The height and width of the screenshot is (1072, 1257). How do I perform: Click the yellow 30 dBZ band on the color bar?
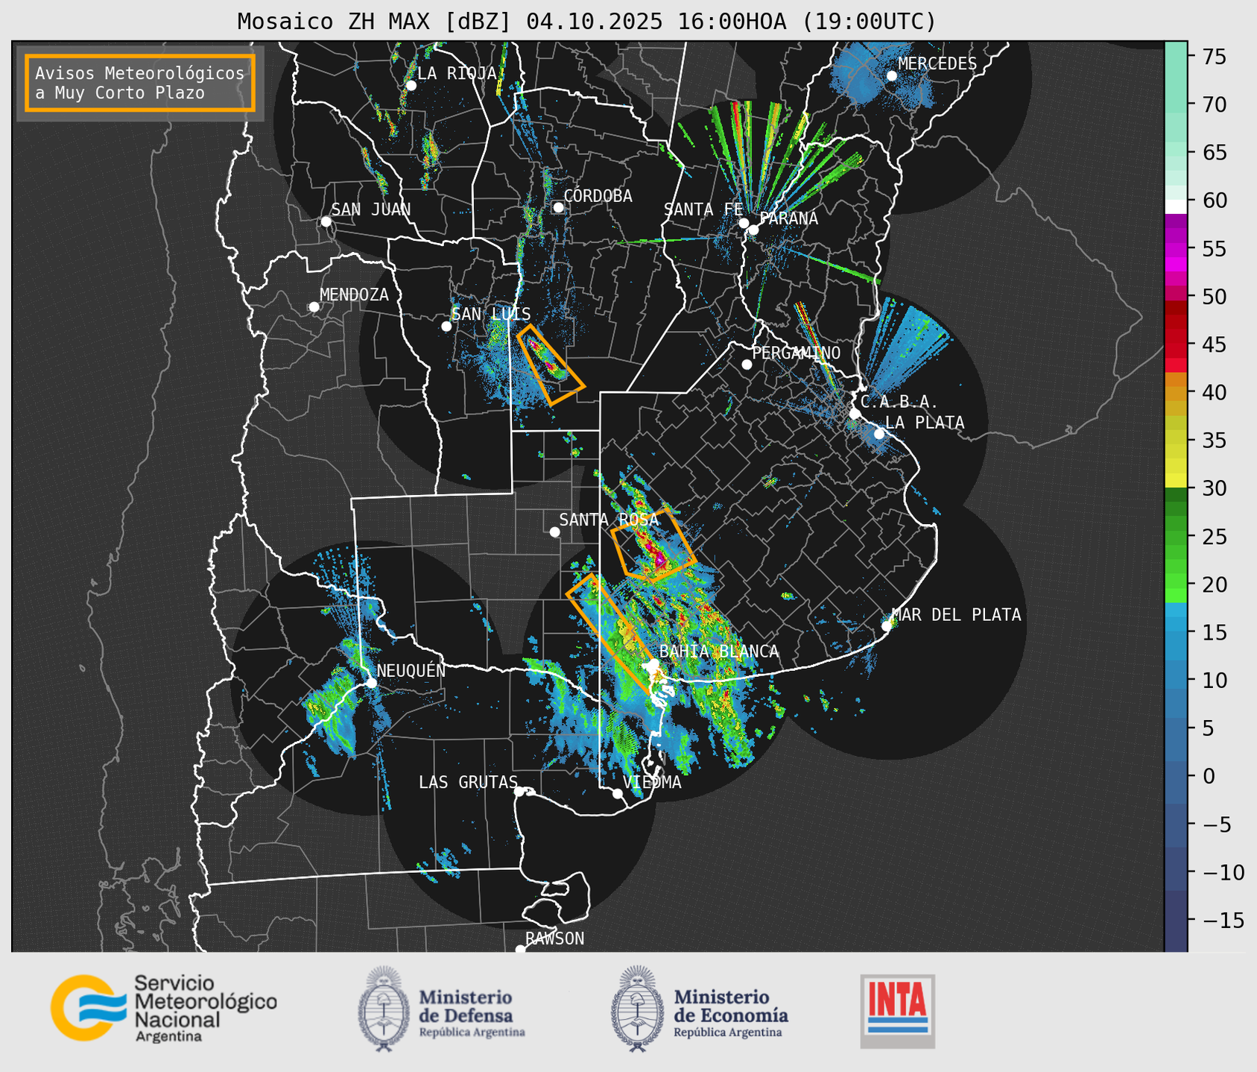click(x=1176, y=481)
